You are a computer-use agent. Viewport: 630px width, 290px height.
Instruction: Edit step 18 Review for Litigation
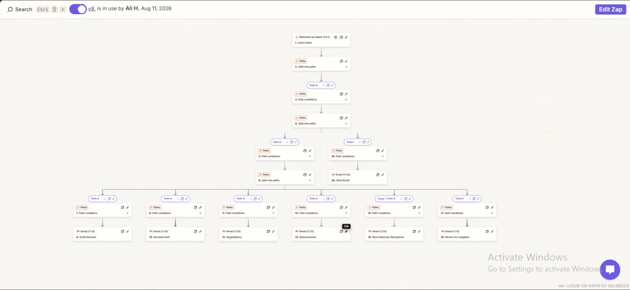click(492, 231)
